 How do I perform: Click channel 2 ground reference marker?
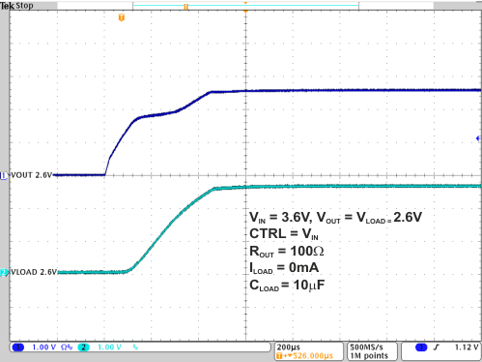tap(3, 273)
